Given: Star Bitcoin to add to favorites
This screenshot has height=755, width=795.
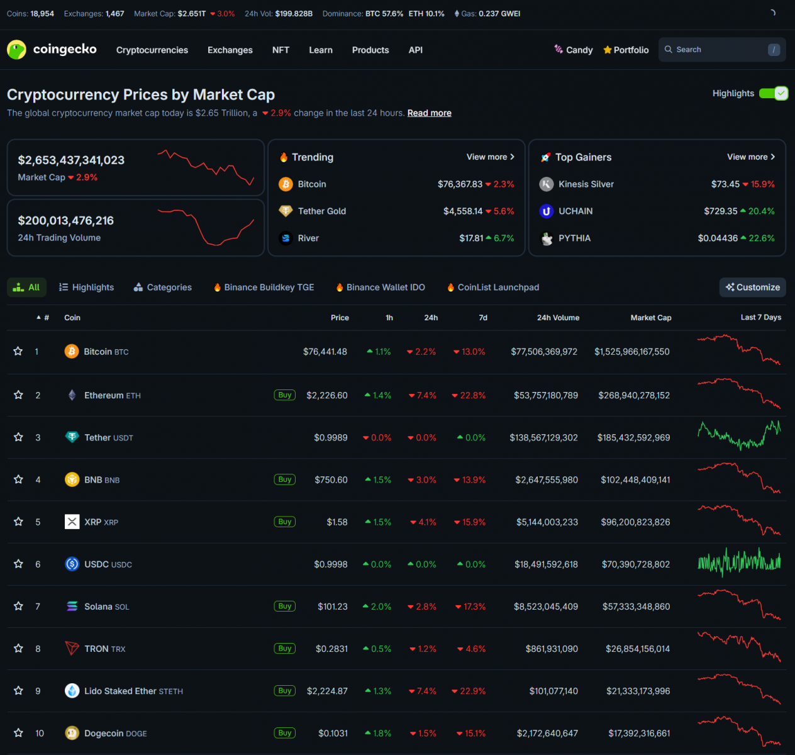Looking at the screenshot, I should click(x=18, y=351).
